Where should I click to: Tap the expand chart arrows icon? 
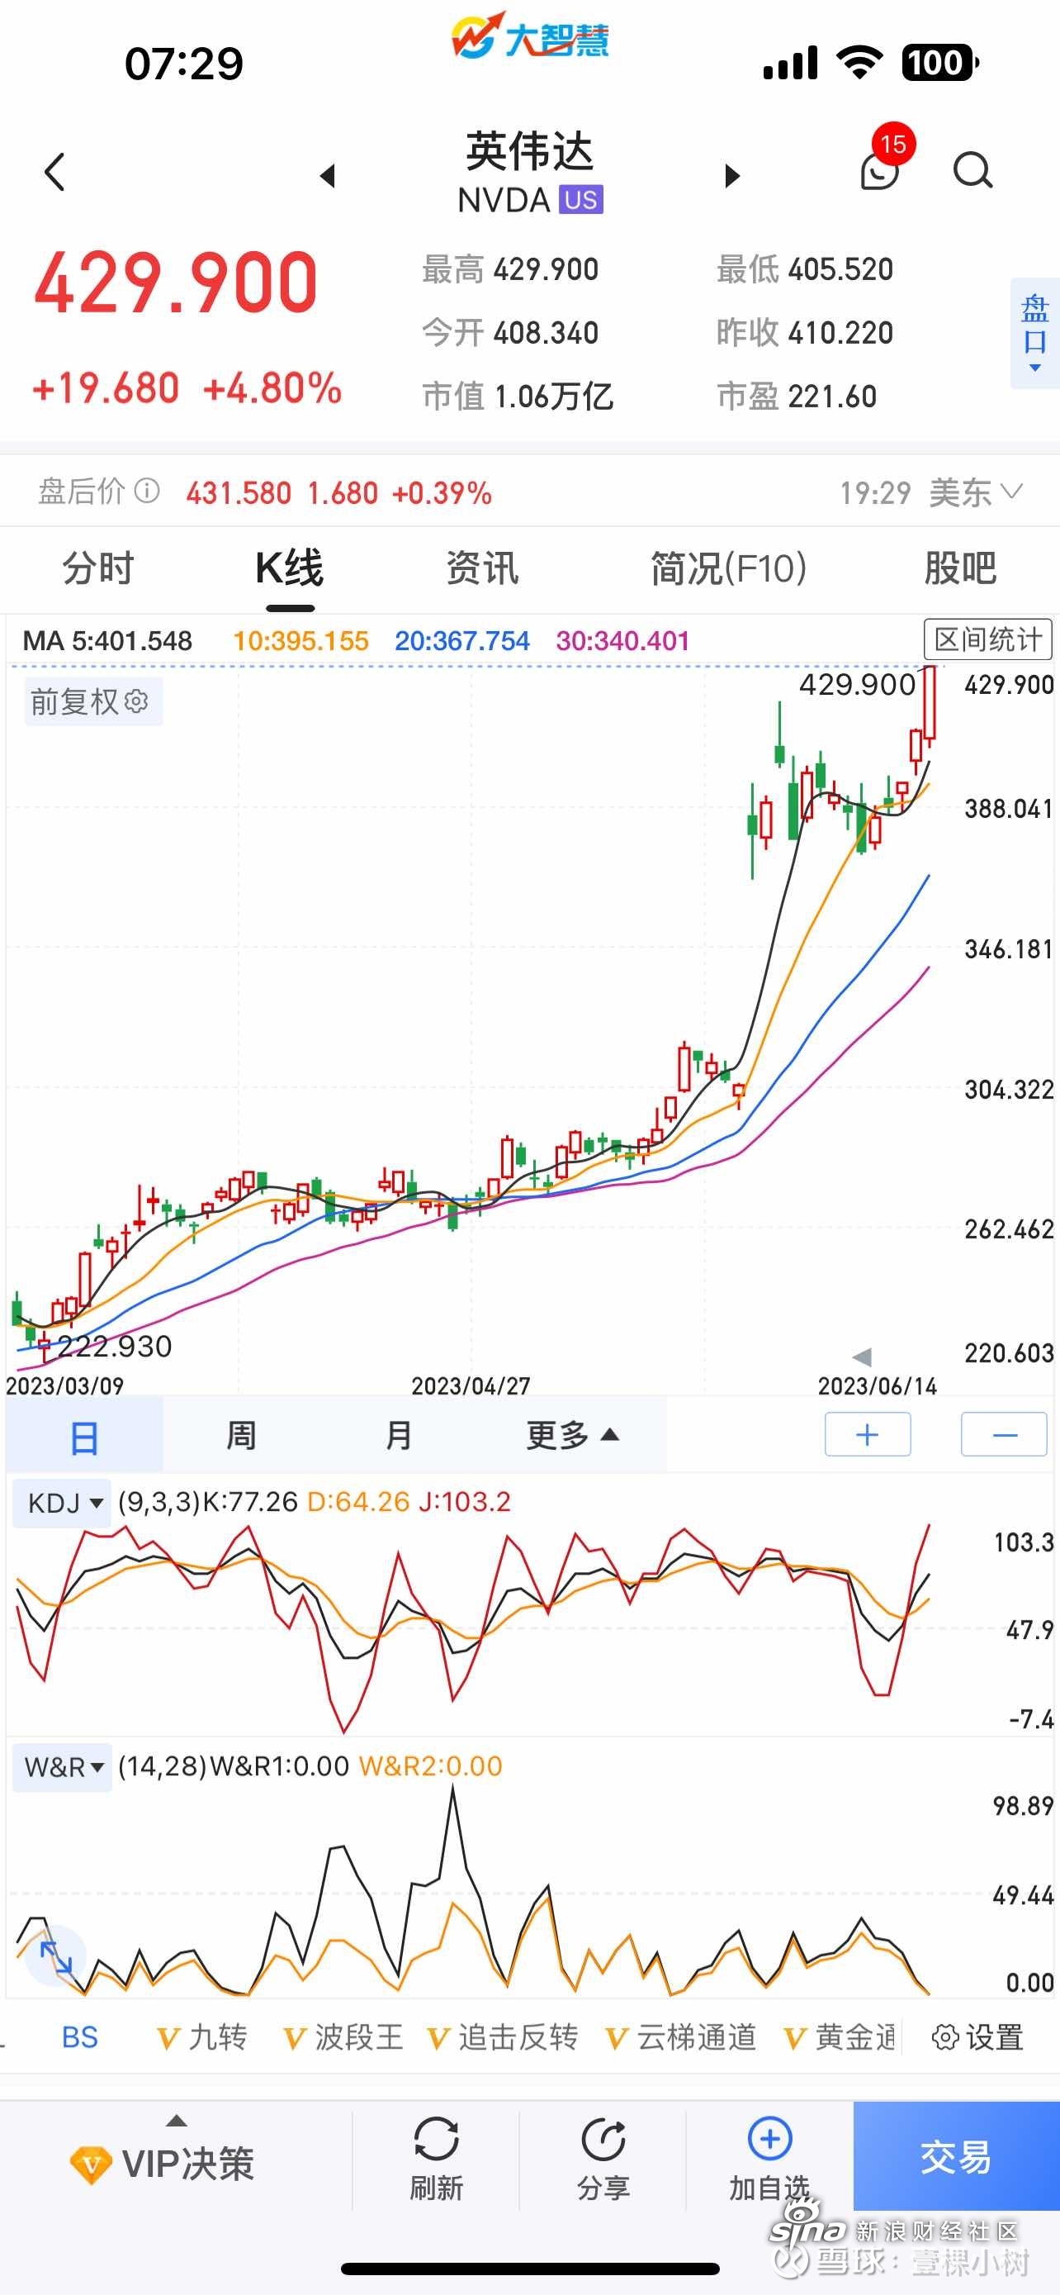(x=56, y=1957)
